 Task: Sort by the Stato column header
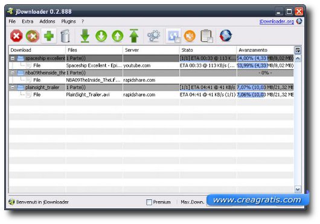pyautogui.click(x=208, y=50)
